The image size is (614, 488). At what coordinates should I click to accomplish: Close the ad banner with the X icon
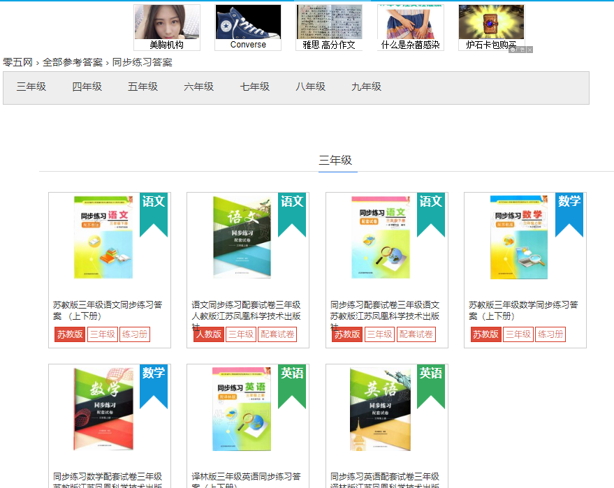point(530,50)
